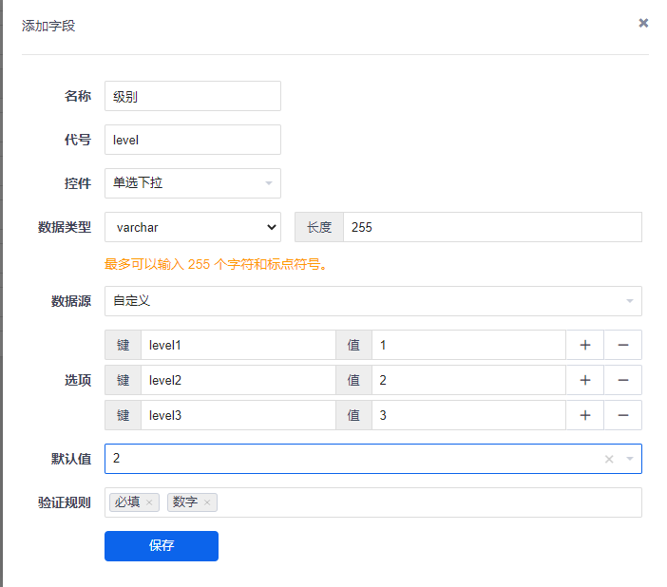
Task: Click the 保存 save button
Action: (162, 546)
